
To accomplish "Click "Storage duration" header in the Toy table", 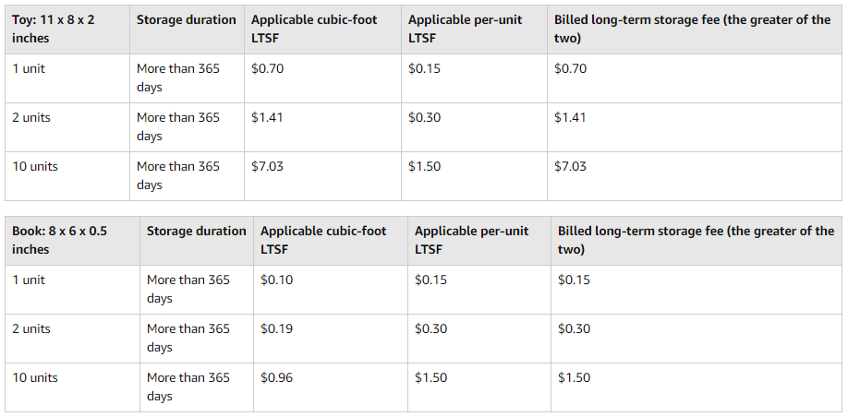I will click(x=187, y=19).
